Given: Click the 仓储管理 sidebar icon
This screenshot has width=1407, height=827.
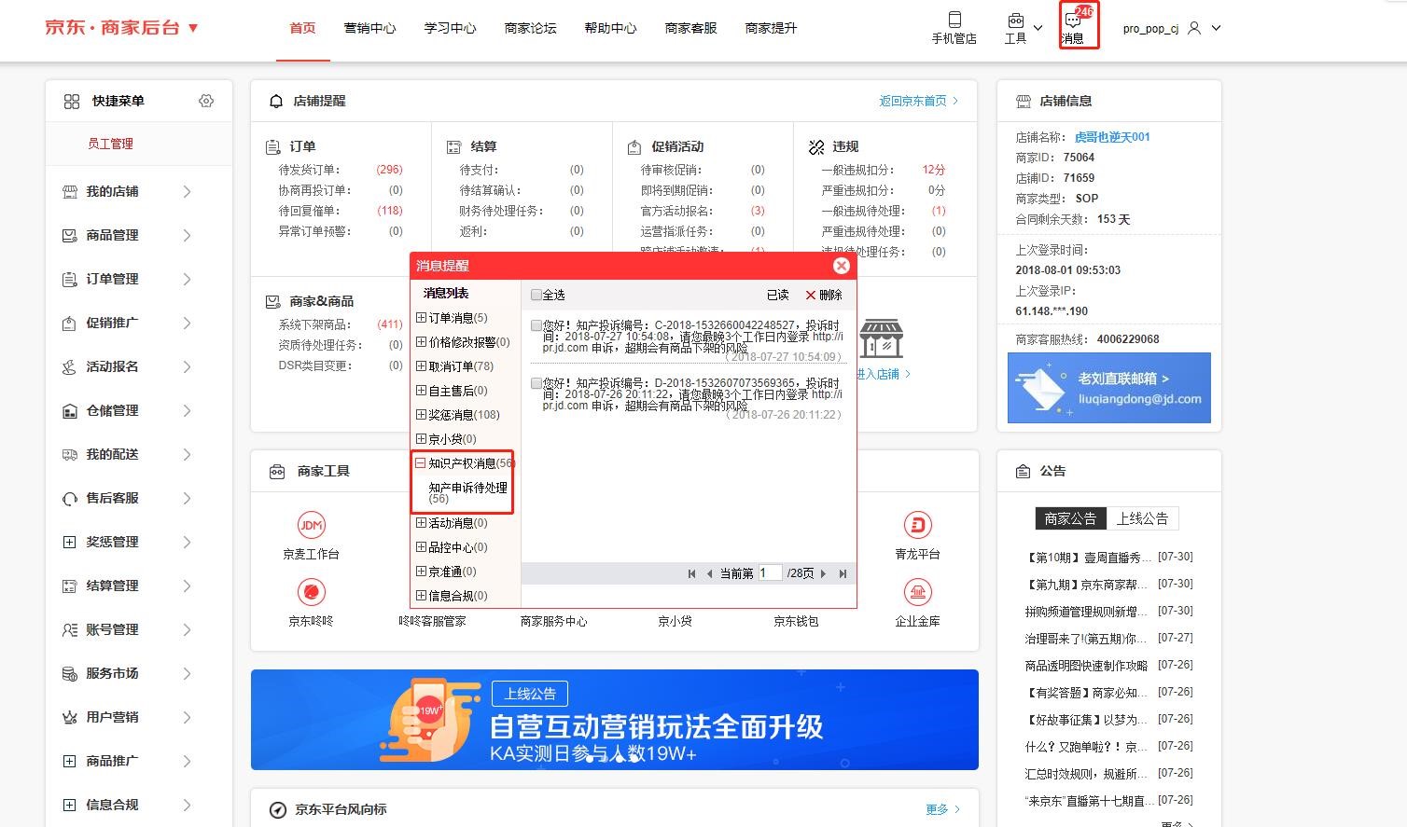Looking at the screenshot, I should [69, 410].
